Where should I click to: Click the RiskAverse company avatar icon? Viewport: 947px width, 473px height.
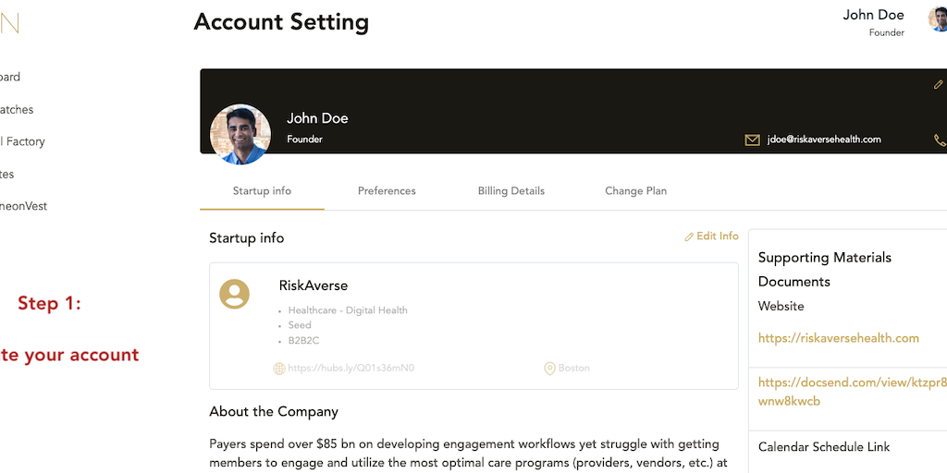coord(234,294)
